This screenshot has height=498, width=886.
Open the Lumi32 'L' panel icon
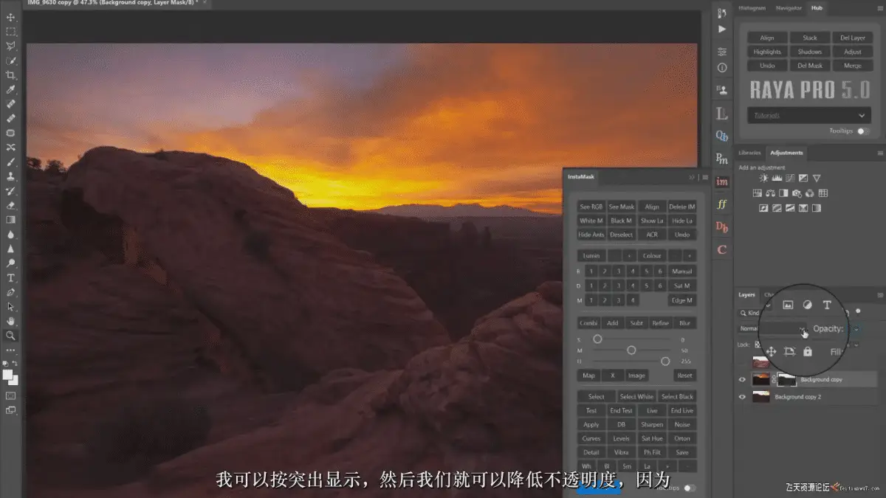coord(722,114)
